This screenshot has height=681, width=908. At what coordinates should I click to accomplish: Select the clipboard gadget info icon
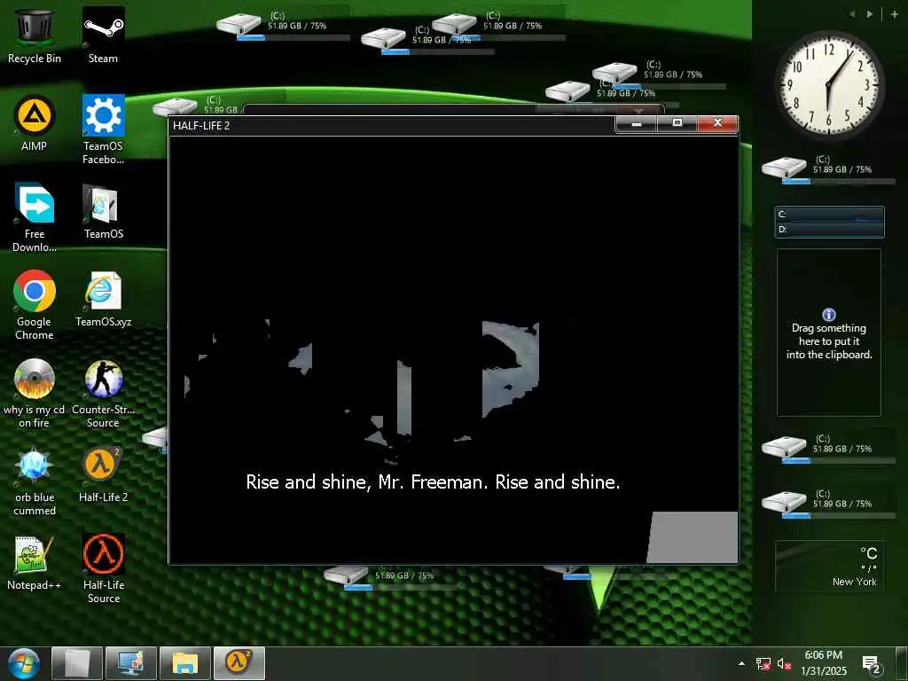tap(829, 315)
